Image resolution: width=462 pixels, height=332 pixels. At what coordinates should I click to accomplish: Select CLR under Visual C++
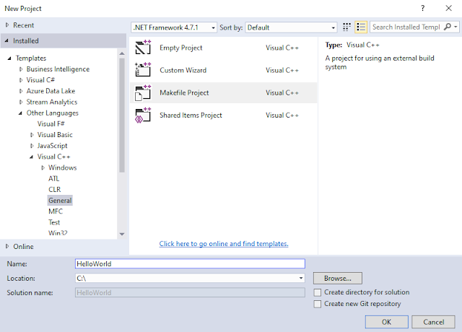click(55, 189)
